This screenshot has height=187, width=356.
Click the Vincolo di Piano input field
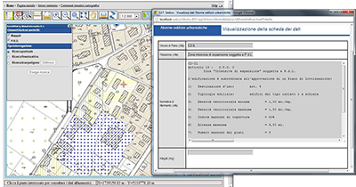coord(220,46)
